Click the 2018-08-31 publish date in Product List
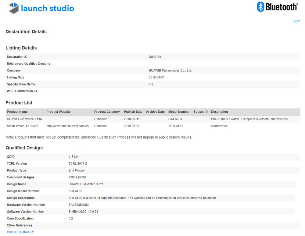Image resolution: width=305 pixels, height=236 pixels. 132,119
